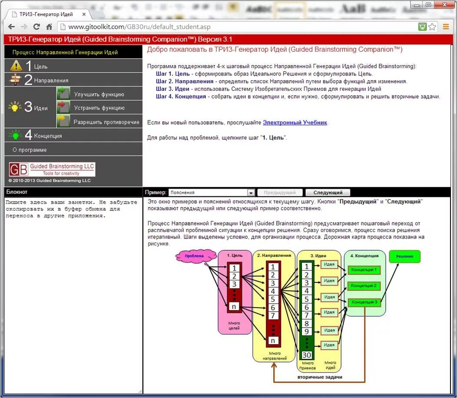Open a new browser tab
Image resolution: width=457 pixels, height=398 pixels.
pos(99,14)
